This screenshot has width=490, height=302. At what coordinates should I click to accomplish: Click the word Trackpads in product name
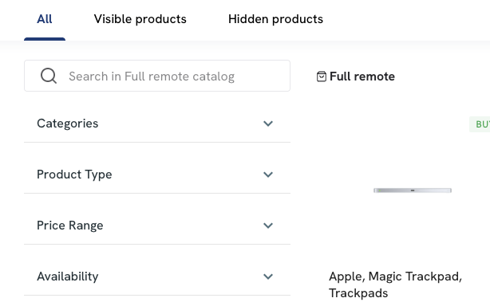coord(358,293)
